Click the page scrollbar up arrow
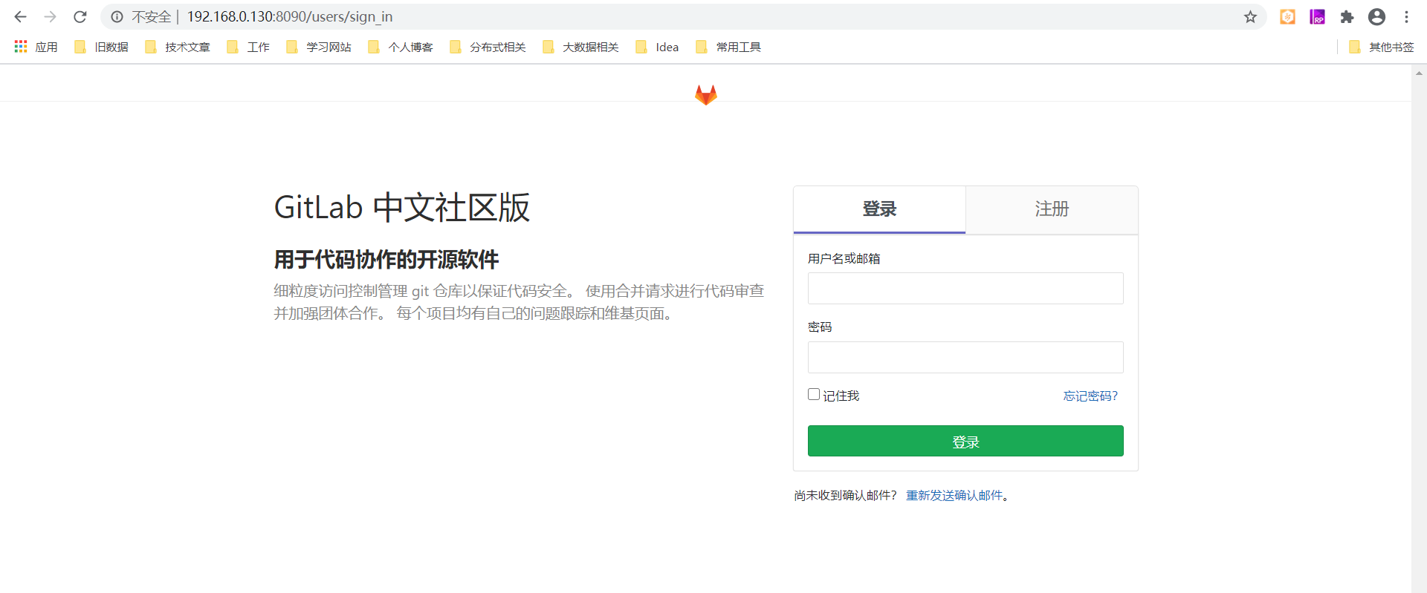This screenshot has height=593, width=1427. click(x=1419, y=73)
